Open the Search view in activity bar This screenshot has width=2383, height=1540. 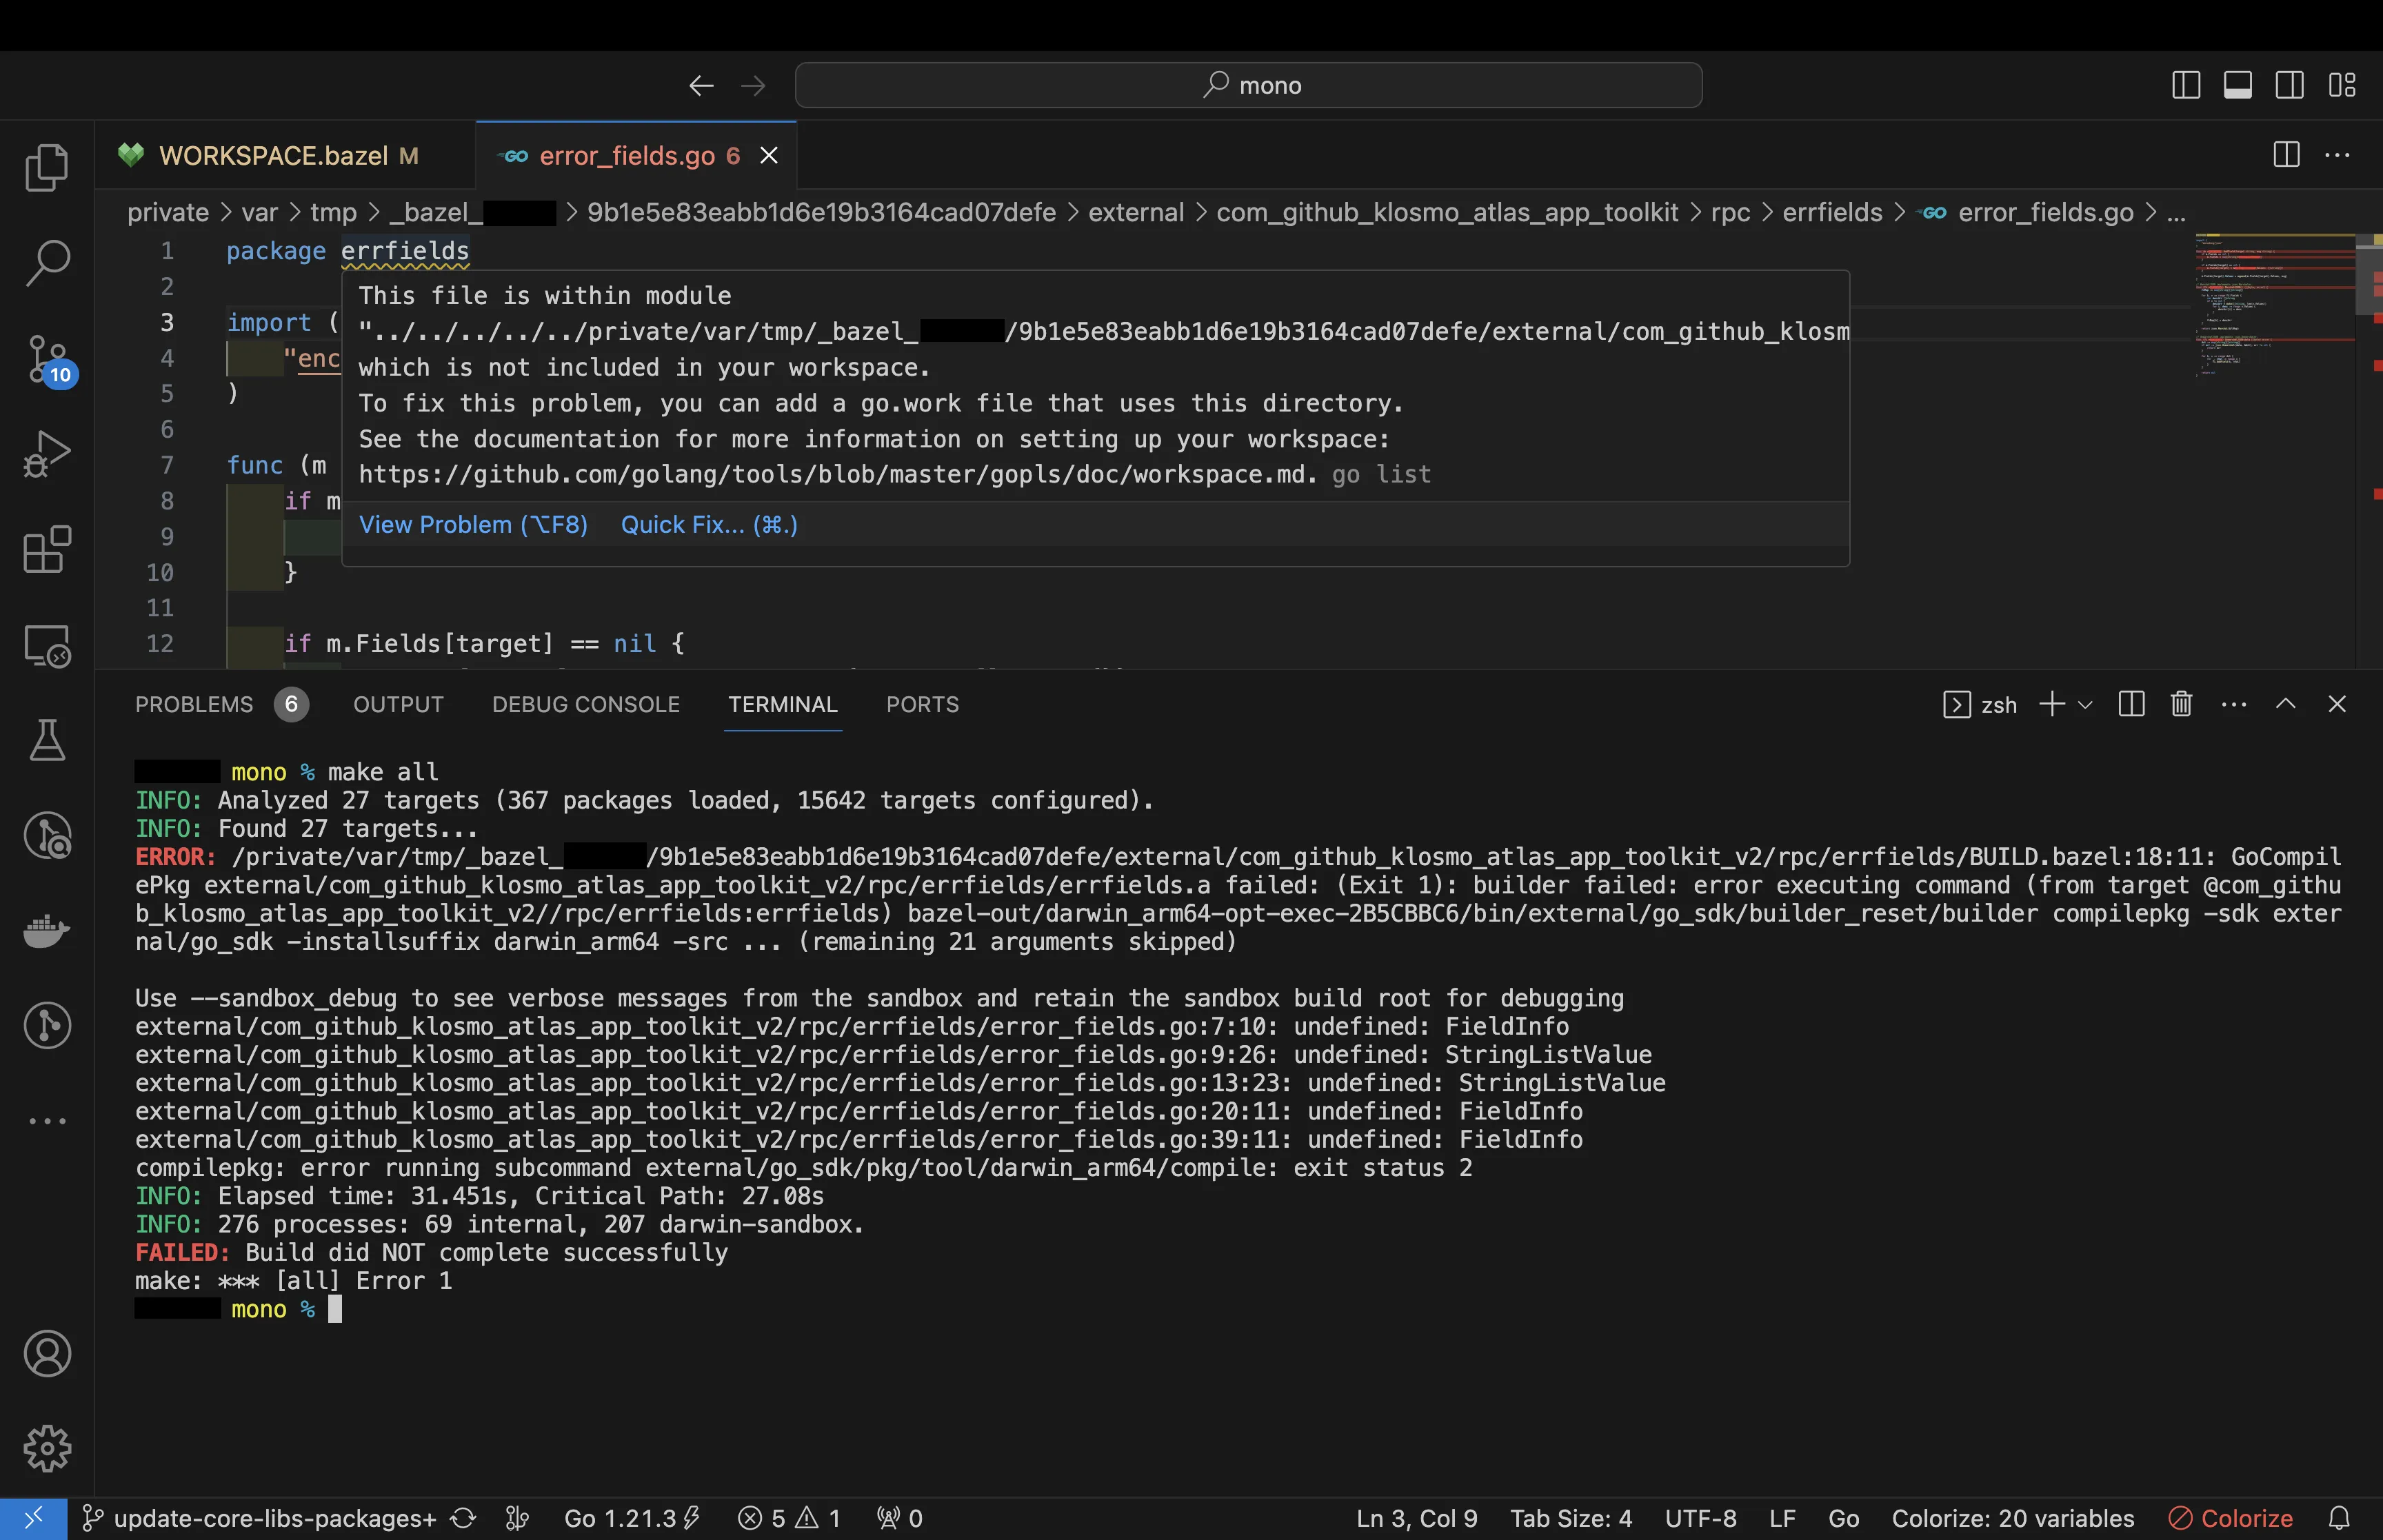point(47,263)
